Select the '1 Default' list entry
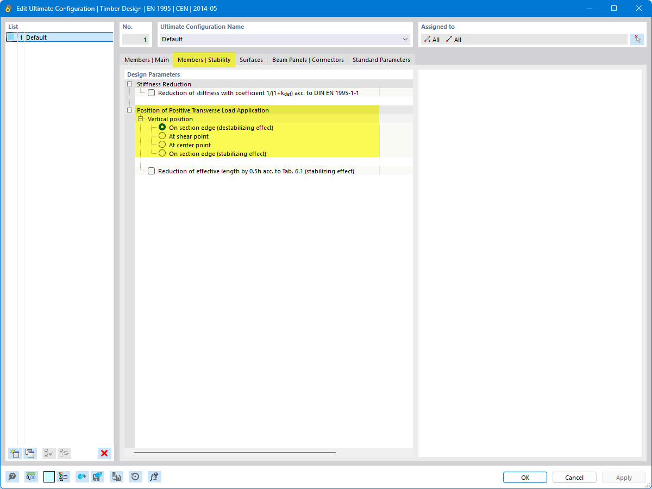 (60, 37)
